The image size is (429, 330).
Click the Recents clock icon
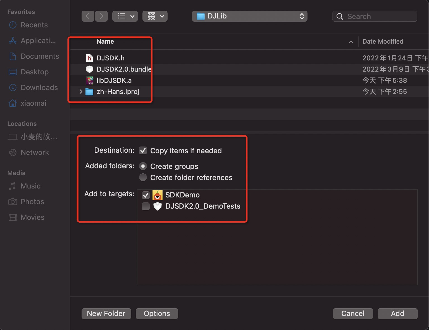pos(13,25)
